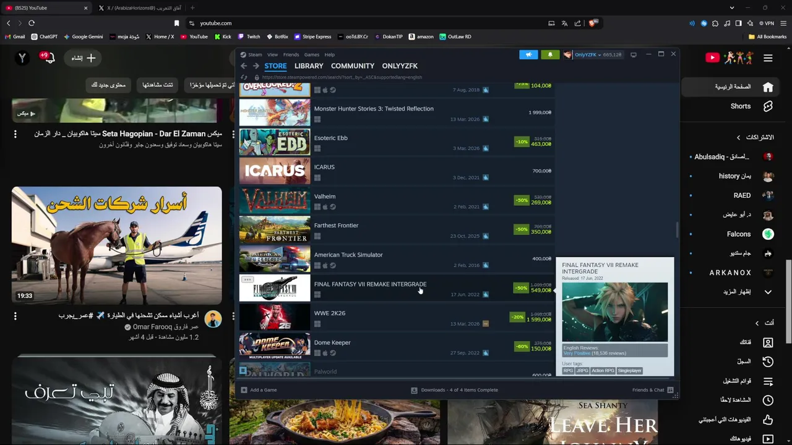The image size is (792, 445).
Task: Open the Esoteric Ebb game listing
Action: pyautogui.click(x=396, y=142)
